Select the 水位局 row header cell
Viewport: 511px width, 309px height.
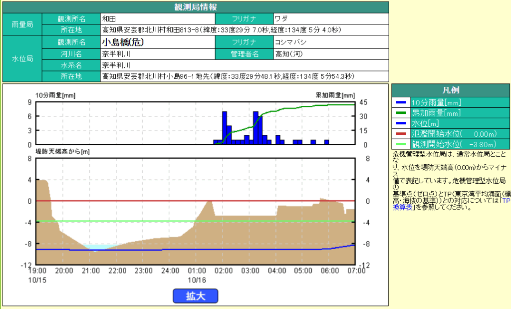[x=22, y=59]
